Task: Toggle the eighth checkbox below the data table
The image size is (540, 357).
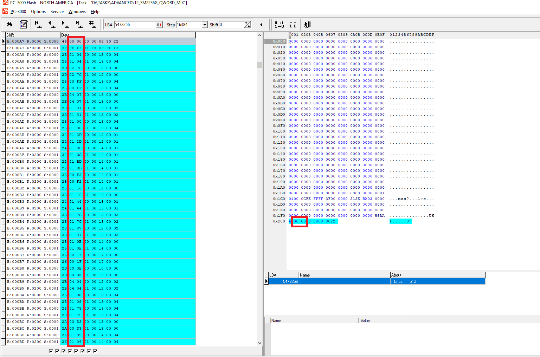Action: 95,351
